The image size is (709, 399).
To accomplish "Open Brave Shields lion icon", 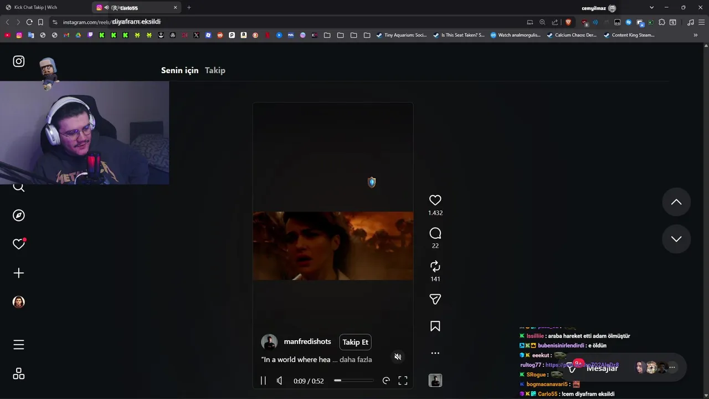I will coord(568,22).
